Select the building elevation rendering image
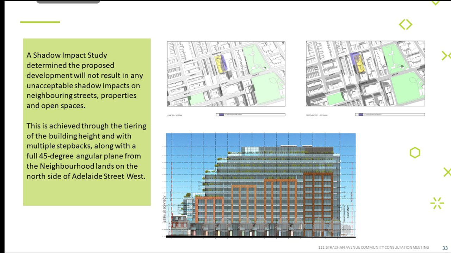451x253 pixels. pyautogui.click(x=261, y=185)
